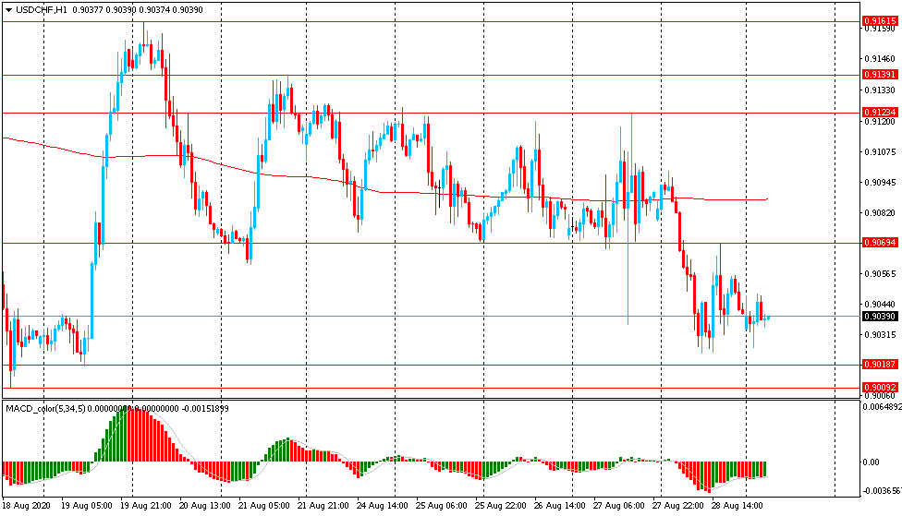Click the 0.91460 price scale value

point(878,59)
